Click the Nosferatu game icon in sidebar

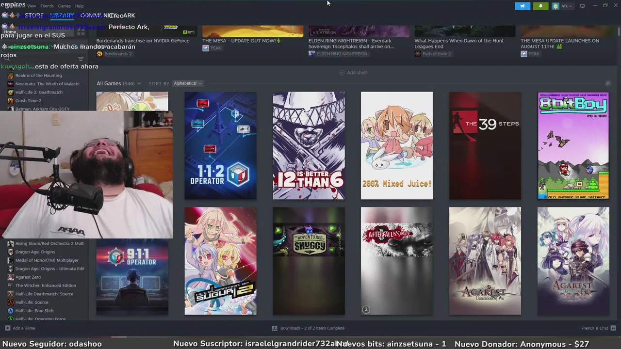coord(11,84)
